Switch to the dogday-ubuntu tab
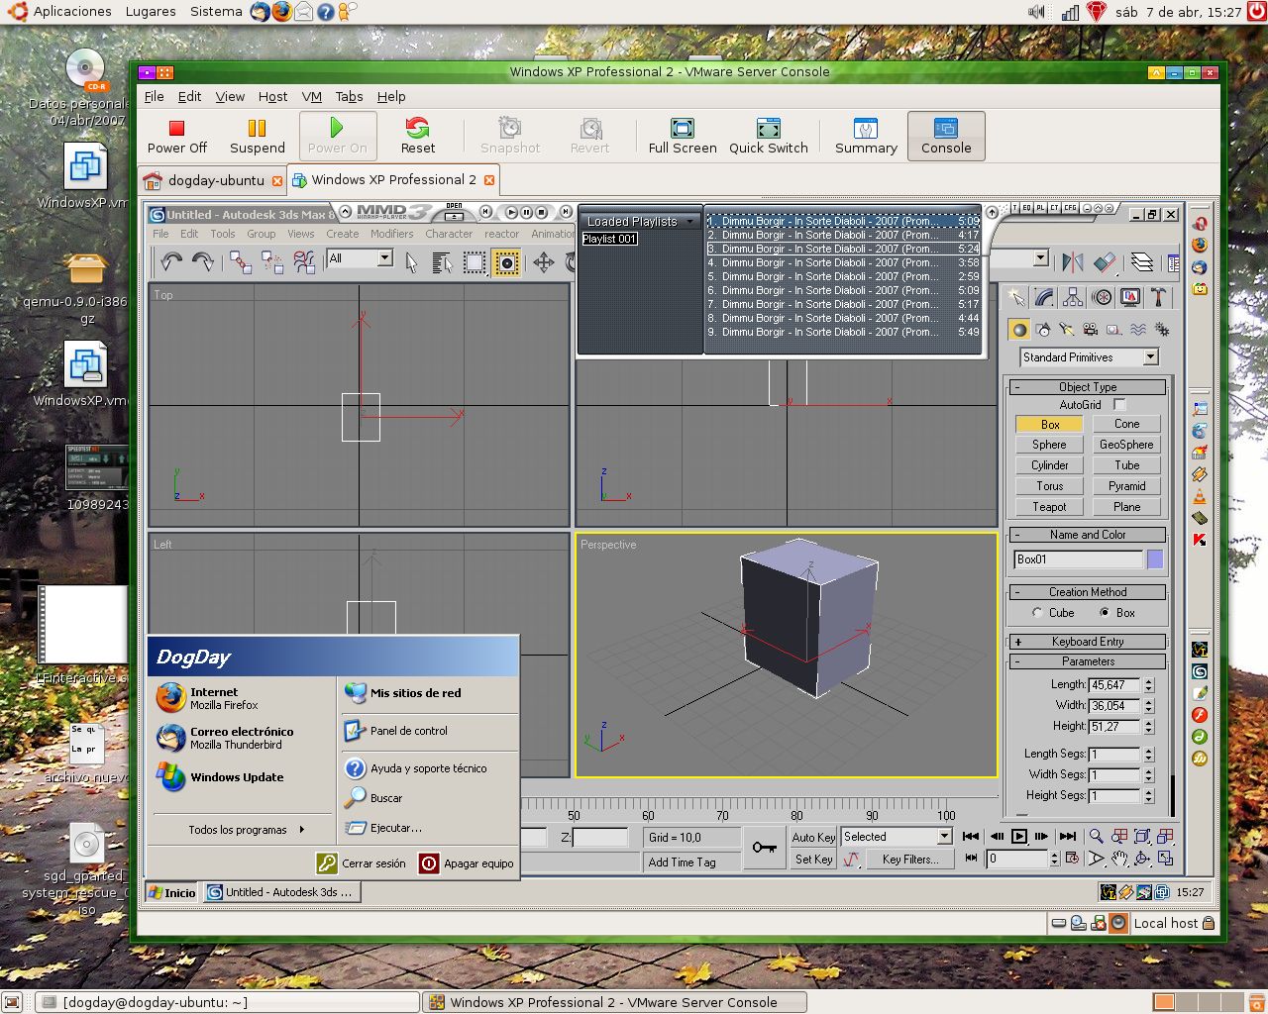The width and height of the screenshot is (1268, 1014). pos(216,180)
